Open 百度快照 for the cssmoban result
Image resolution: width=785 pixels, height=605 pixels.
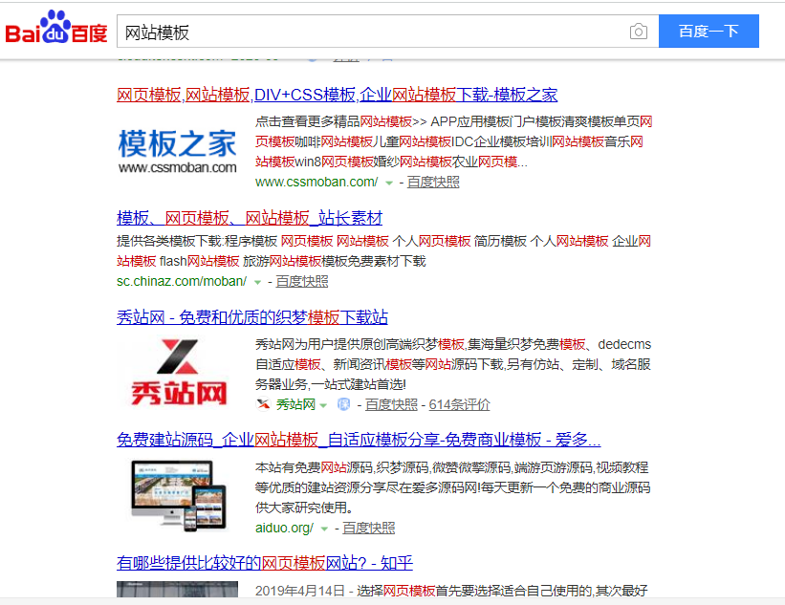pyautogui.click(x=433, y=183)
